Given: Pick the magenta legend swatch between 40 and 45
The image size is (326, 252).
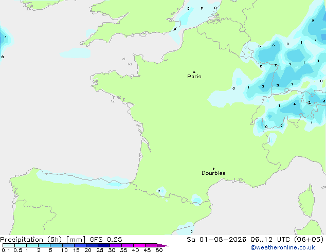Looking at the screenshot, I should (139, 245).
